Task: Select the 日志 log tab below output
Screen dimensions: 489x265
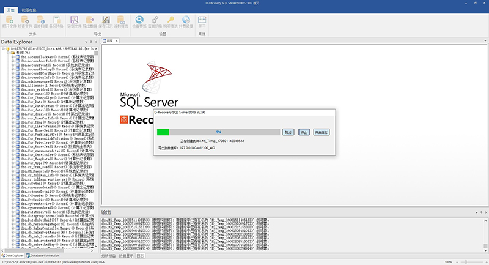Action: pos(141,256)
